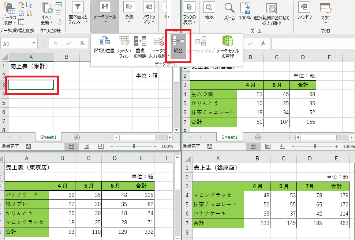The height and width of the screenshot is (240, 355).
Task: Click the zoom slider in 集計 window
Action: point(134,146)
